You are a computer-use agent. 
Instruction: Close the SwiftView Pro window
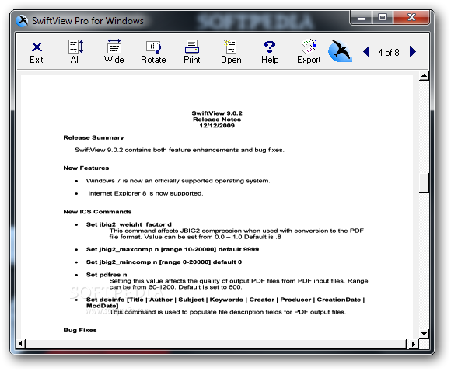(411, 18)
